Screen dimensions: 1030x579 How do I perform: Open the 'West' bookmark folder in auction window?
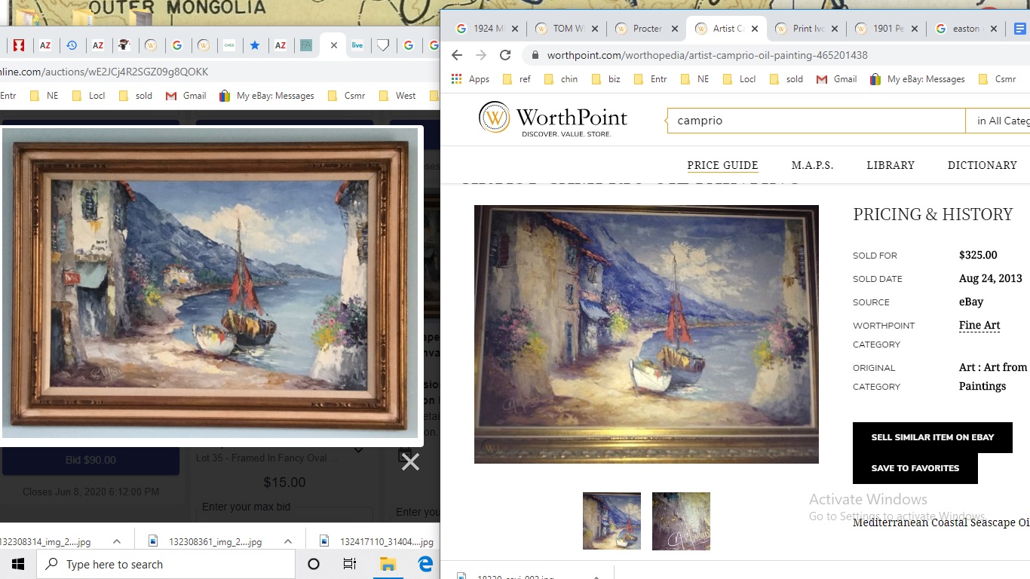point(397,96)
